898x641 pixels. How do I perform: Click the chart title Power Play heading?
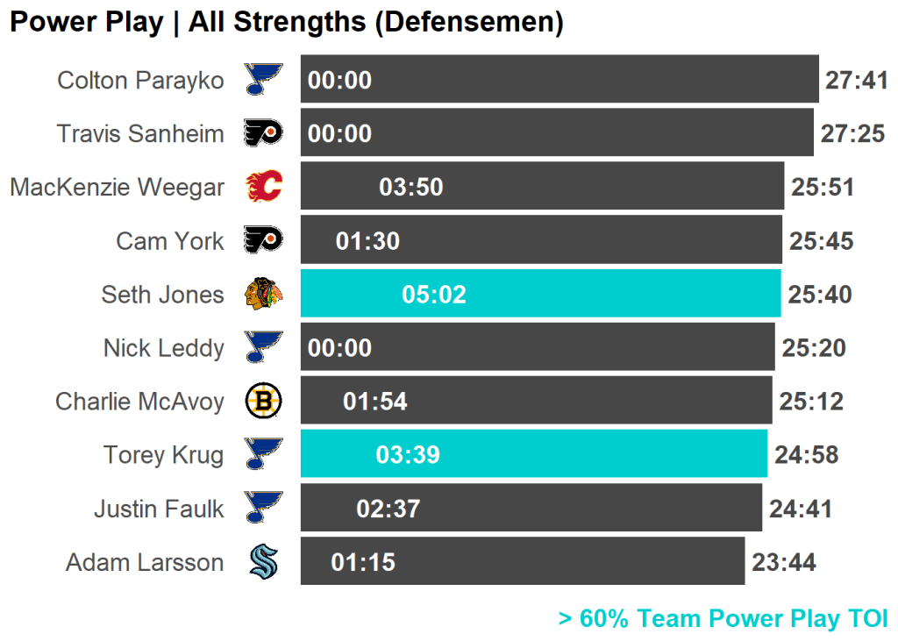tap(286, 23)
